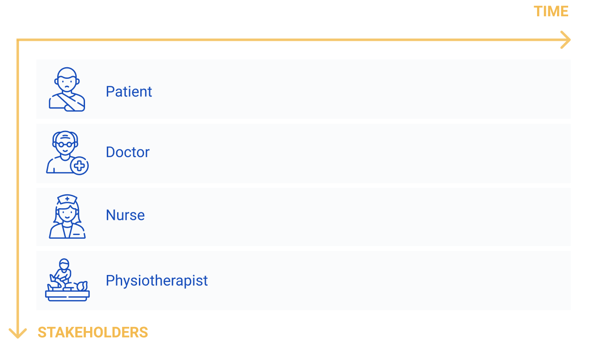Click the right-pointing Time axis arrowhead

tap(565, 40)
